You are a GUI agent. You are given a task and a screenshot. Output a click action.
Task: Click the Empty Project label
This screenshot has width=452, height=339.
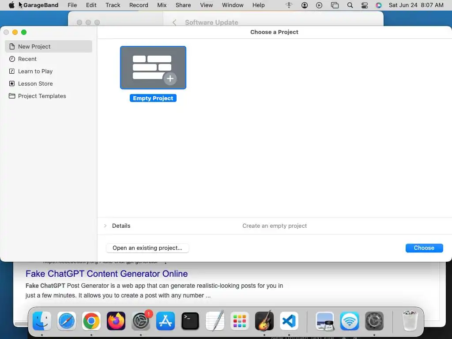coord(153,98)
